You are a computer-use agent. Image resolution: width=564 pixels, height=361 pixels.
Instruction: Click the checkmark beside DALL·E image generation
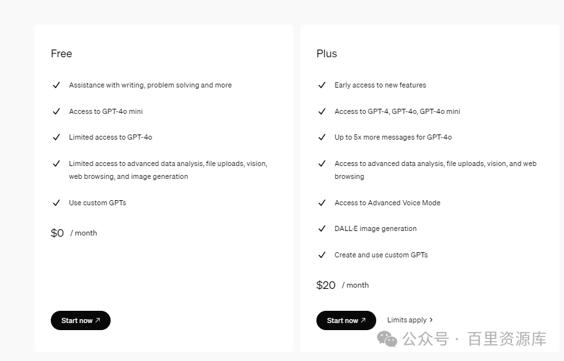(x=322, y=228)
